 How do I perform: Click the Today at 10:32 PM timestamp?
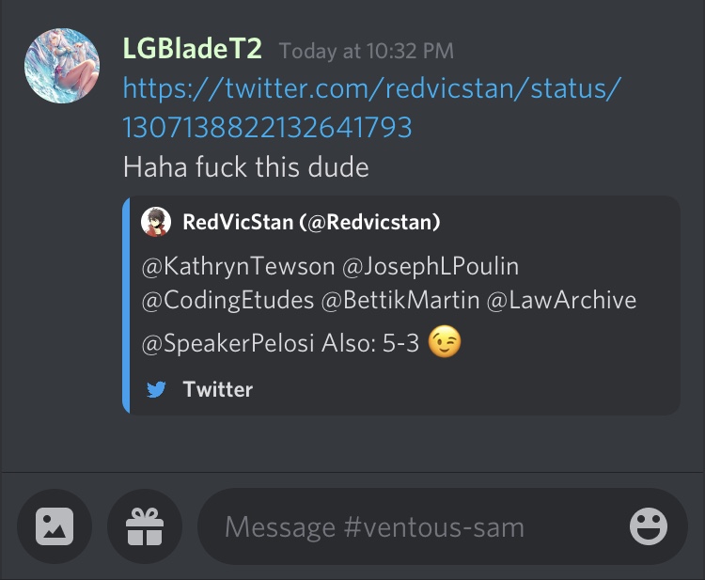click(366, 52)
